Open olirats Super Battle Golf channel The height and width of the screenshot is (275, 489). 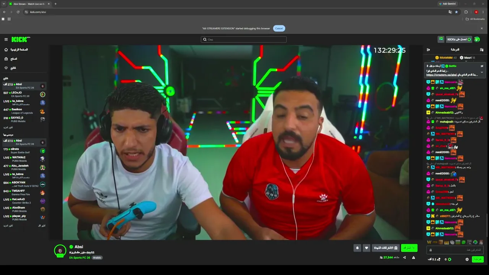pyautogui.click(x=24, y=151)
